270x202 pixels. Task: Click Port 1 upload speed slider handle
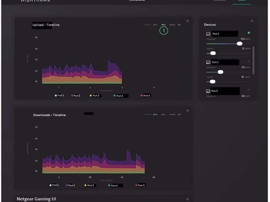[213, 53]
